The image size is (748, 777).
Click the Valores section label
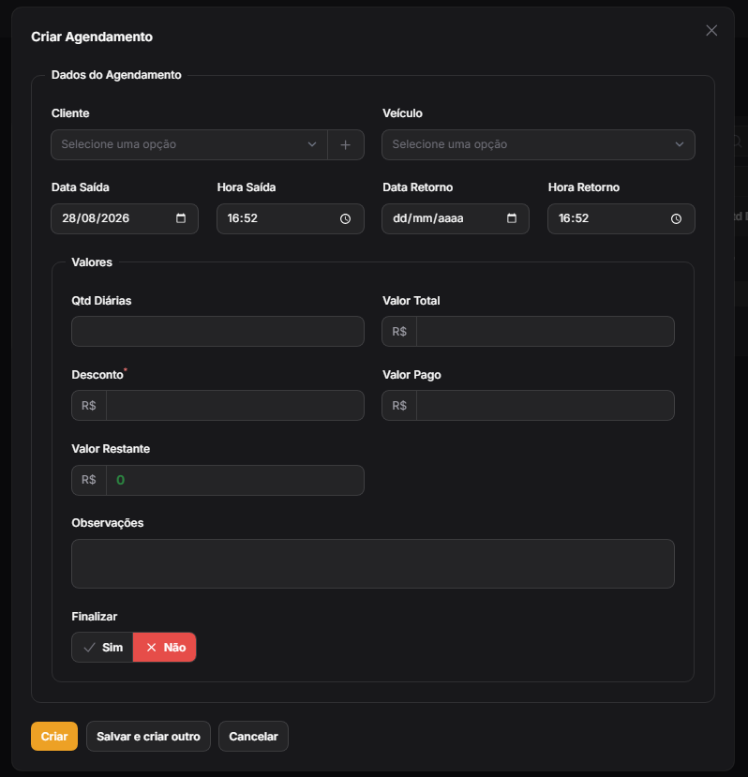click(92, 262)
